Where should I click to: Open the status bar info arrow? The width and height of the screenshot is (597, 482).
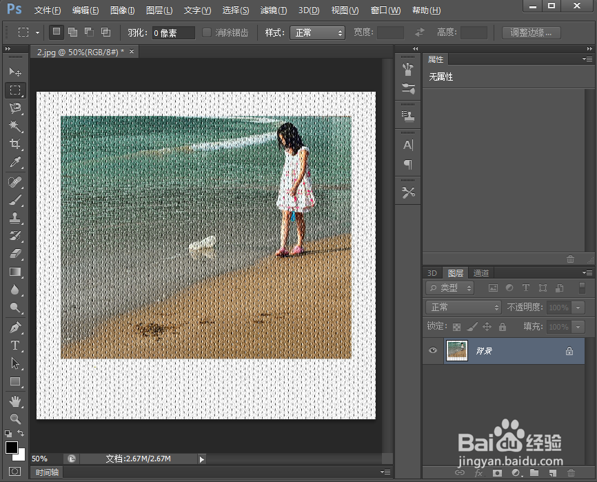[x=202, y=459]
